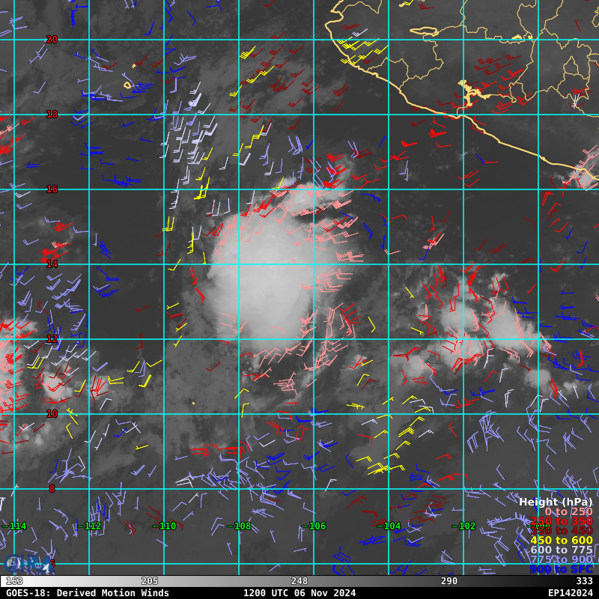Screen dimensions: 599x599
Task: Click the longitude label -104
Action: pos(389,526)
